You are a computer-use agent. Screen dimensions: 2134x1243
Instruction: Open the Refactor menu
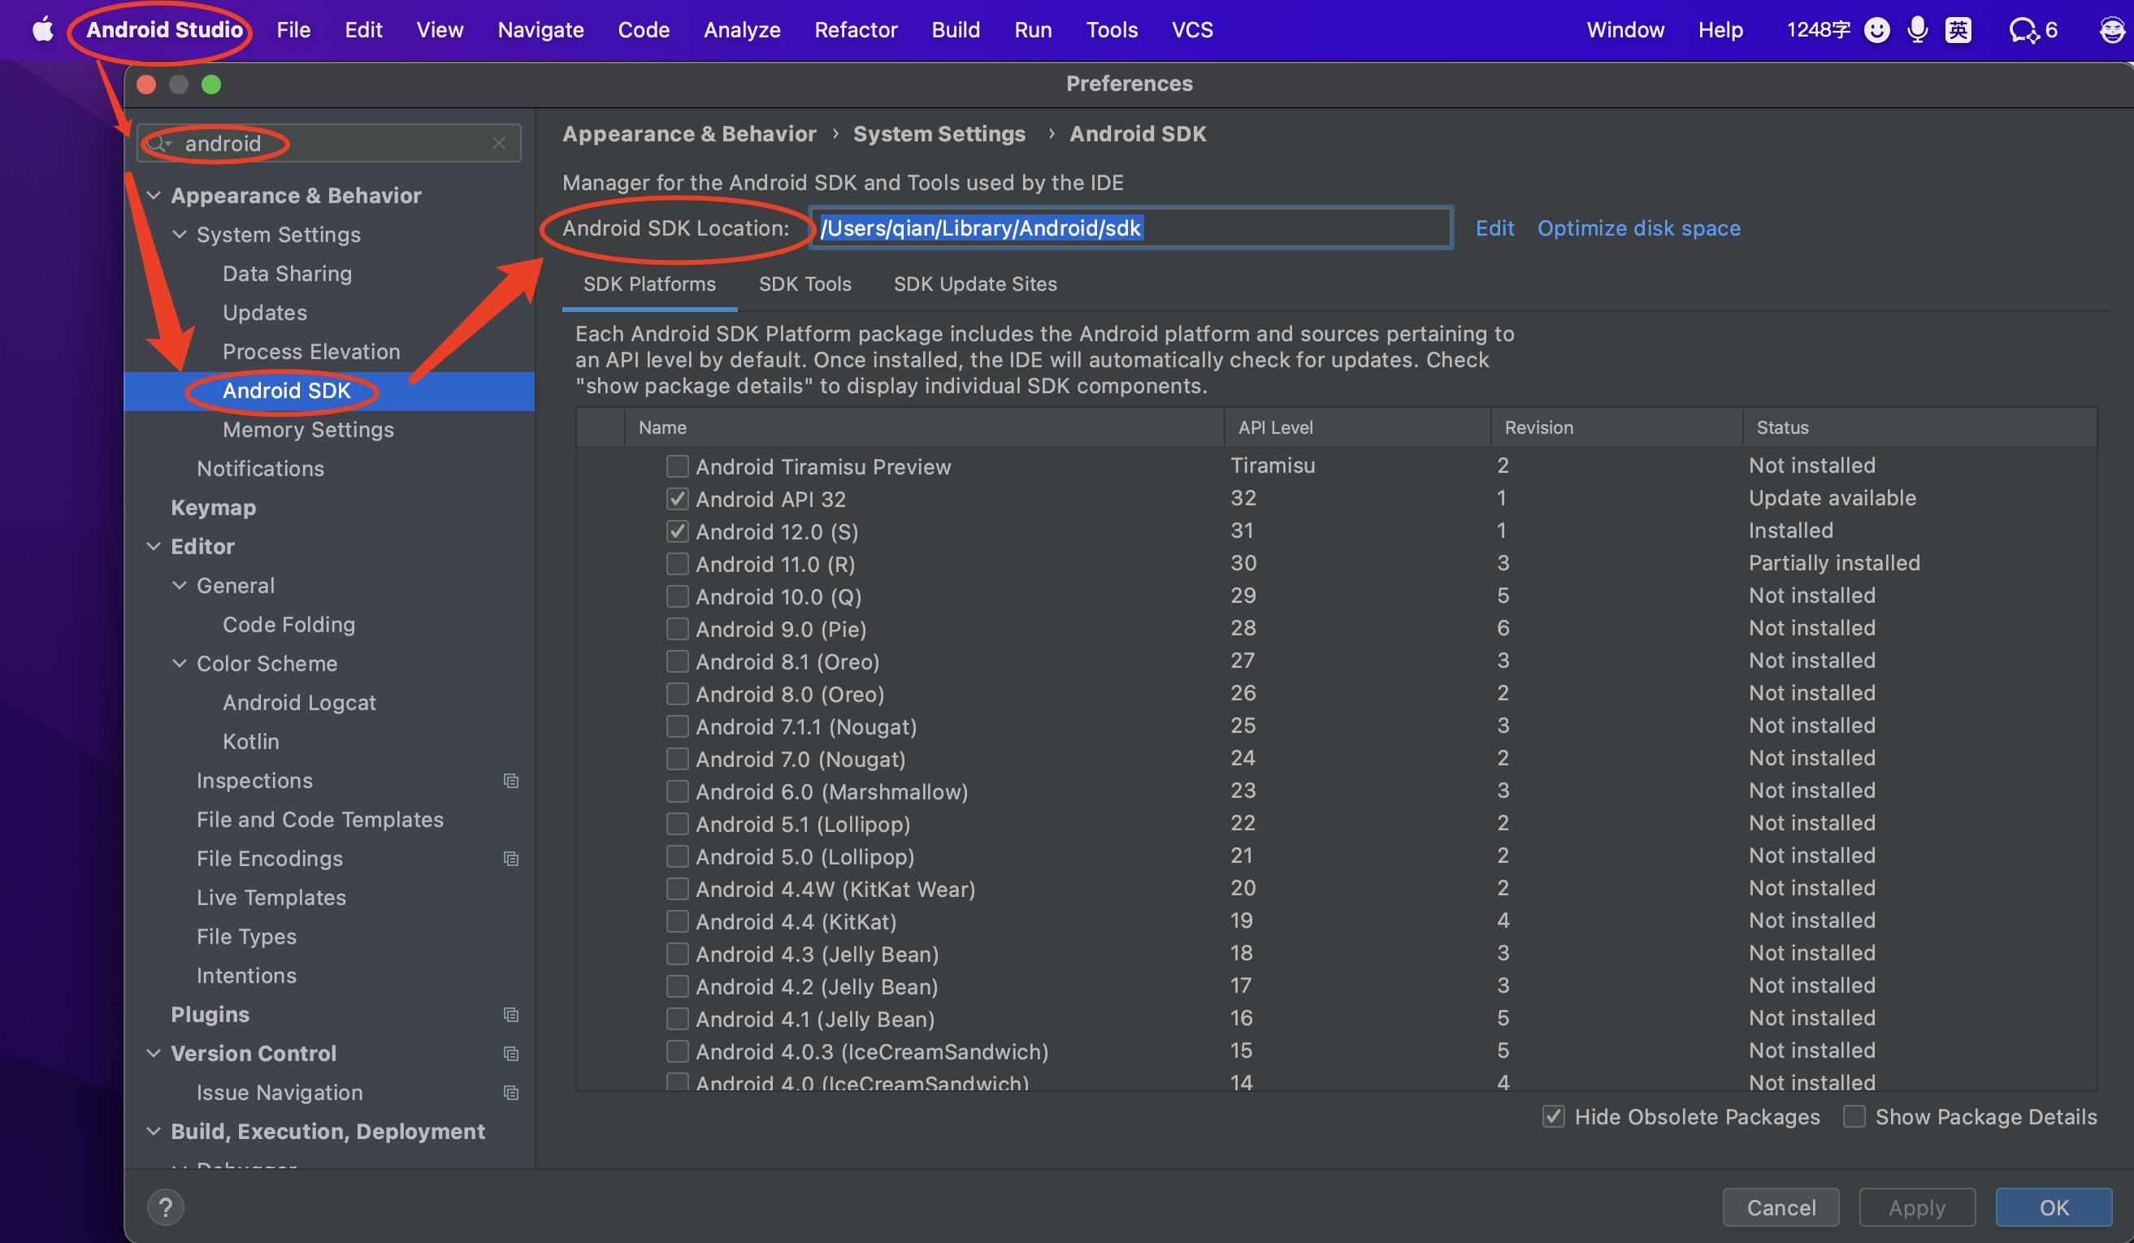(x=855, y=29)
